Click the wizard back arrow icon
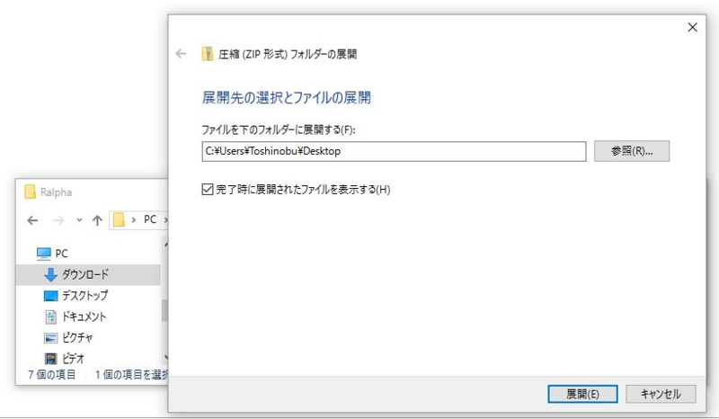The image size is (719, 419). [182, 54]
